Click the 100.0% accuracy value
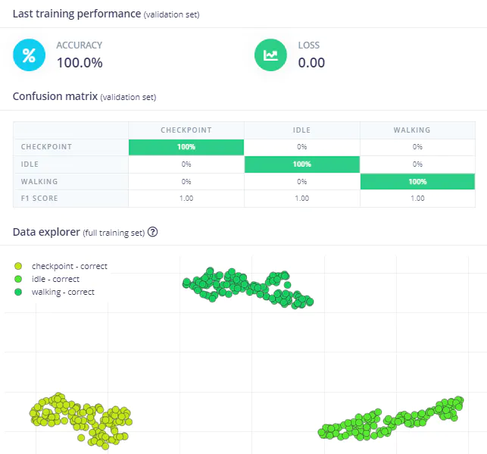Image resolution: width=487 pixels, height=454 pixels. click(80, 63)
